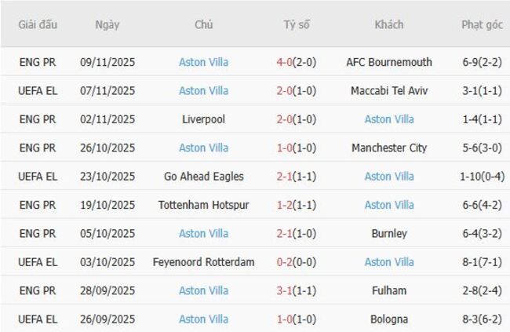This screenshot has height=332, width=510.
Task: Click the "Tỷ số" column header
Action: pyautogui.click(x=297, y=25)
